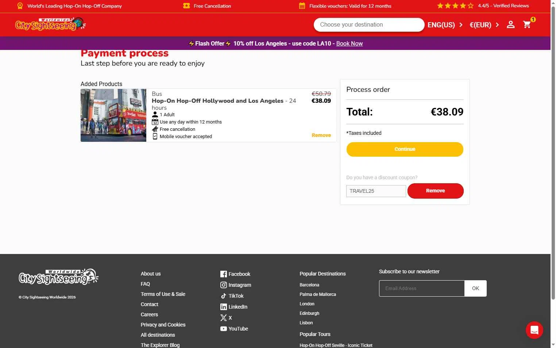This screenshot has height=348, width=556.
Task: Open the Careers footer link
Action: tap(149, 314)
